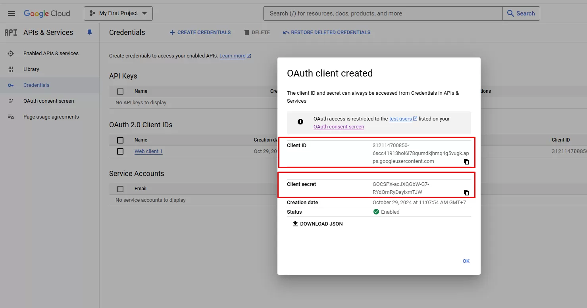Screen dimensions: 587x308
Task: Copy the Client ID to clipboard
Action: 466,162
